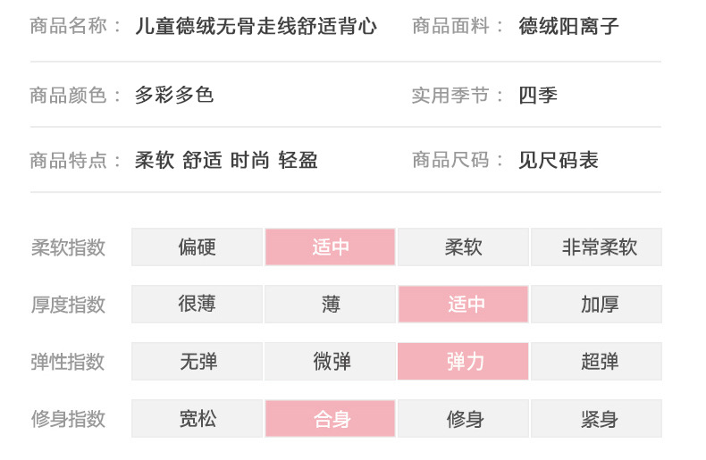Click the product name 儿童德绒无骨走线舒适背心

point(256,27)
